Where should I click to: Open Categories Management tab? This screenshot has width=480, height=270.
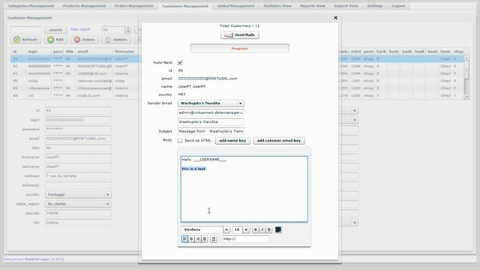click(31, 6)
